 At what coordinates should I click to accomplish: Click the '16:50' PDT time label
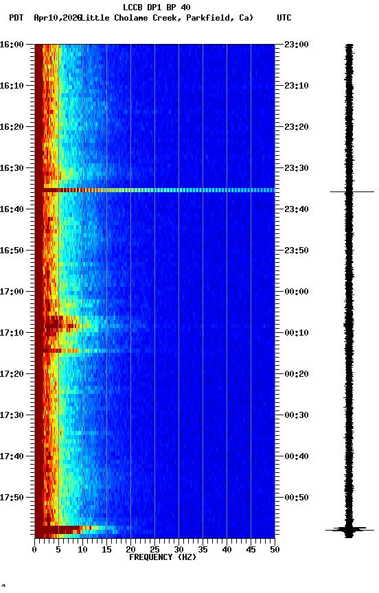click(12, 251)
